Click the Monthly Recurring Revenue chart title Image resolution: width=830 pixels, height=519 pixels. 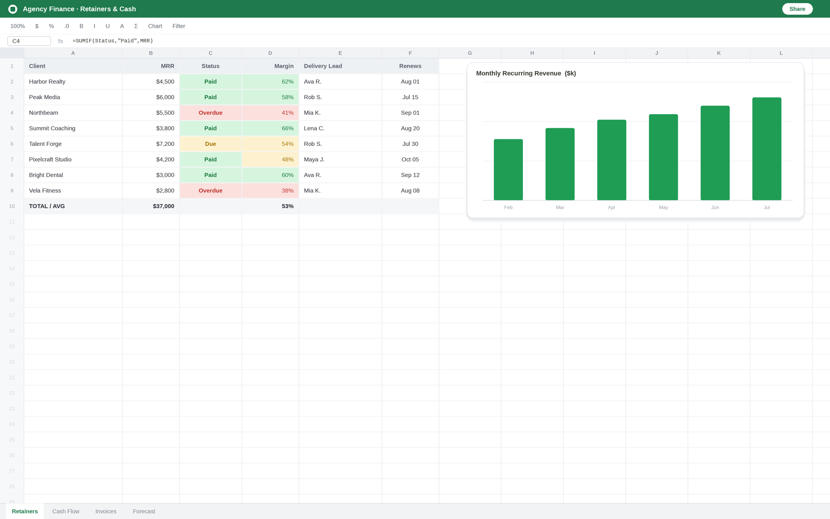tap(526, 73)
